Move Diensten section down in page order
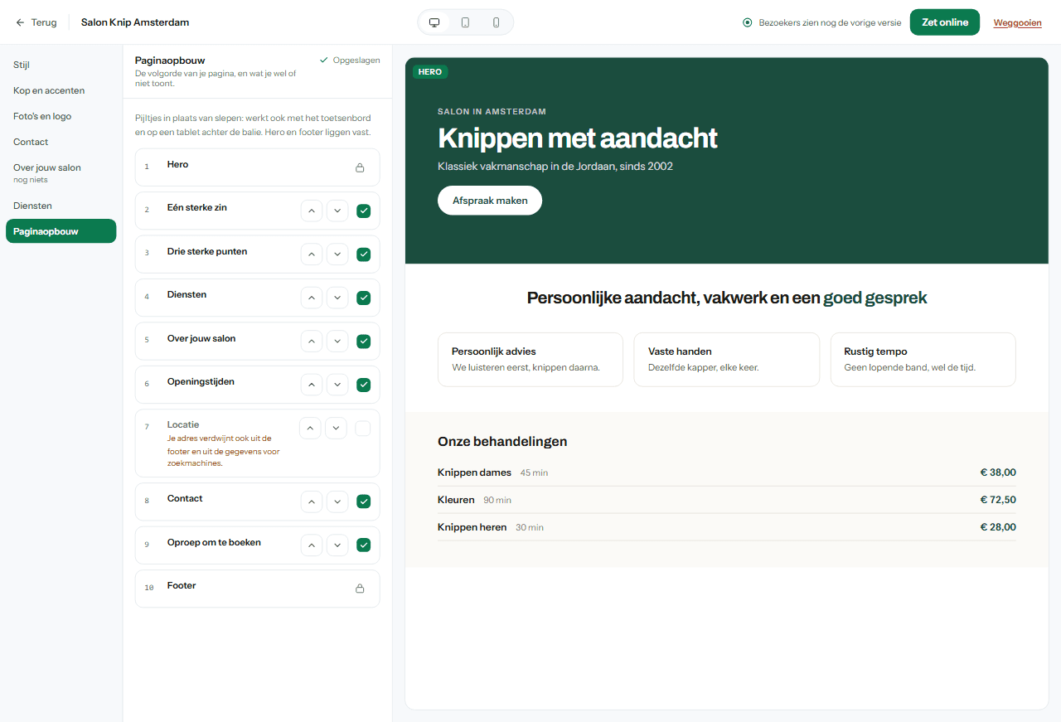This screenshot has height=722, width=1061. click(337, 298)
